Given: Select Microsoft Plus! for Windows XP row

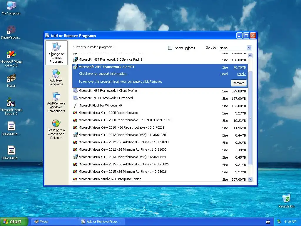Looking at the screenshot, I should 160,105.
